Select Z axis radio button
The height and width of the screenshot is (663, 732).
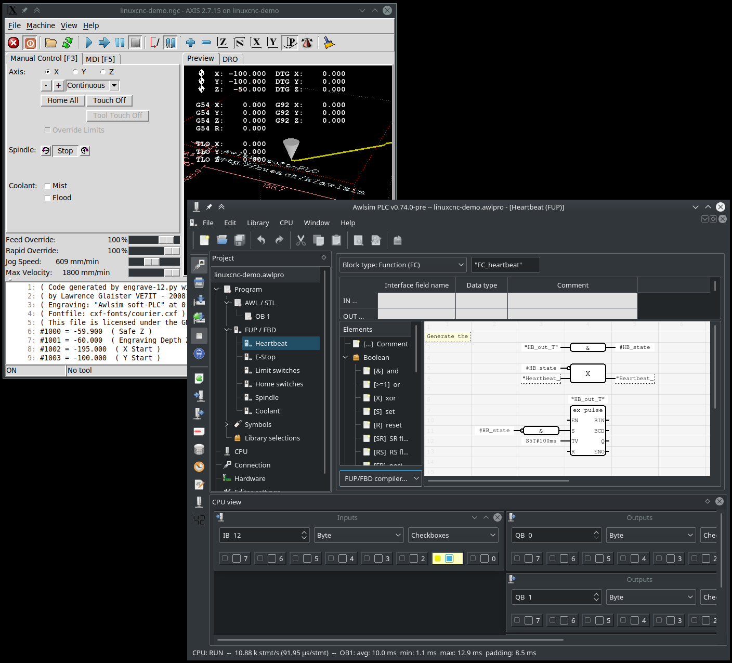(103, 72)
